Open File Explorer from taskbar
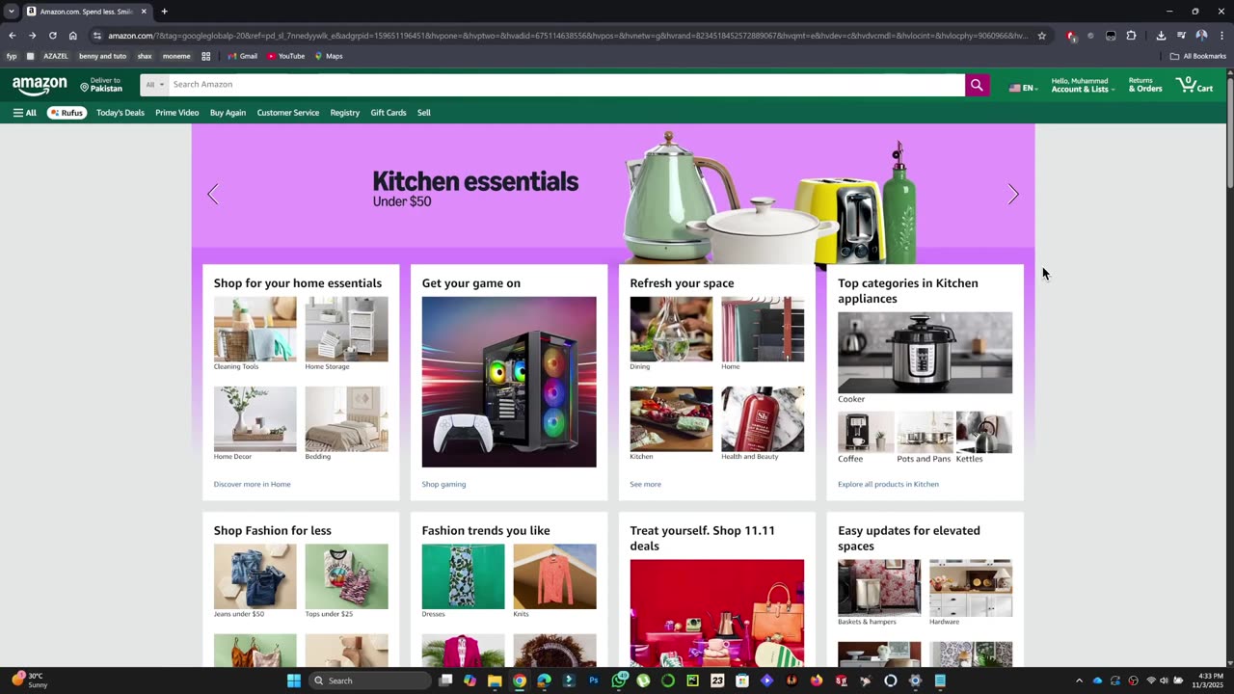The image size is (1234, 694). [495, 681]
